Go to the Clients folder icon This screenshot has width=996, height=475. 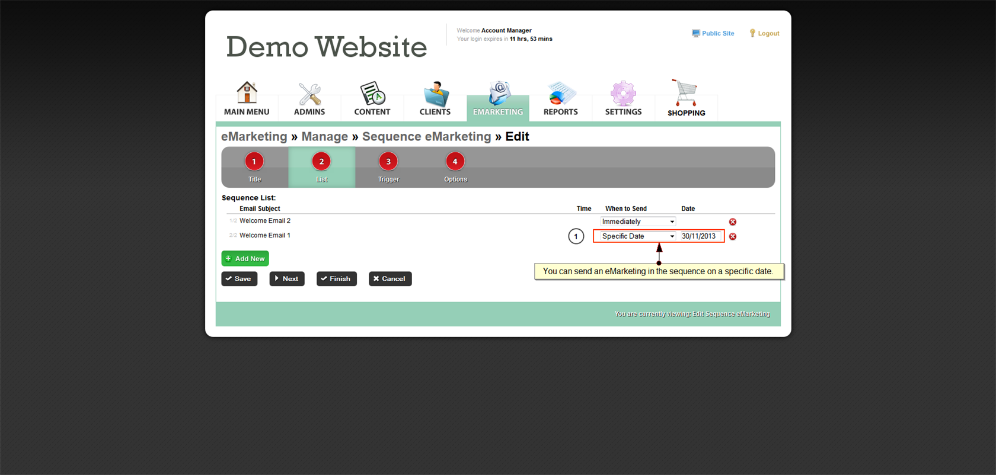click(x=435, y=94)
